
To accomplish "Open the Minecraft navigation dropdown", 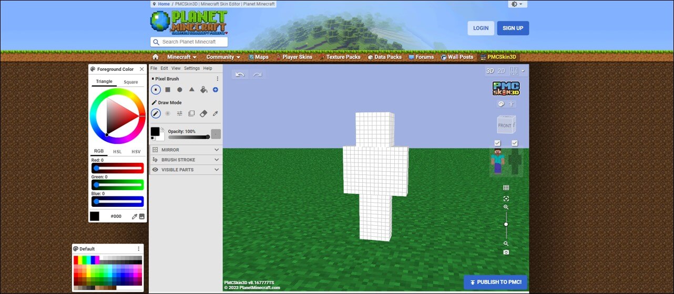I will 182,57.
